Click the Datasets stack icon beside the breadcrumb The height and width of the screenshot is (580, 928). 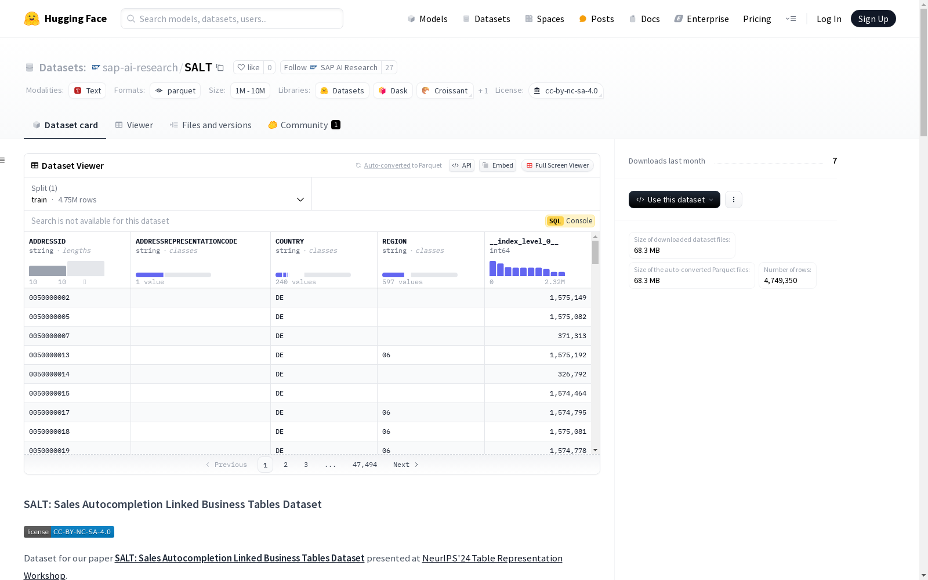point(30,67)
